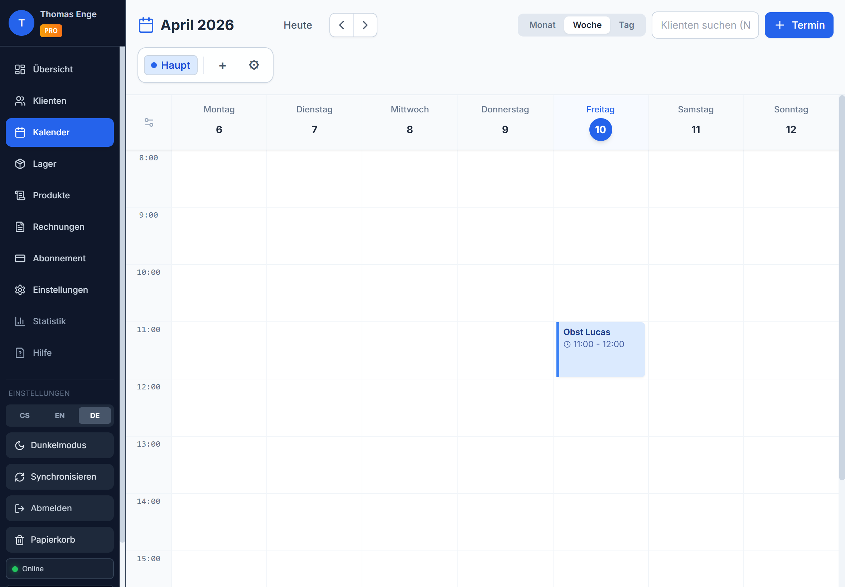Open the calendar settings gear icon
The width and height of the screenshot is (845, 587).
pyautogui.click(x=254, y=65)
